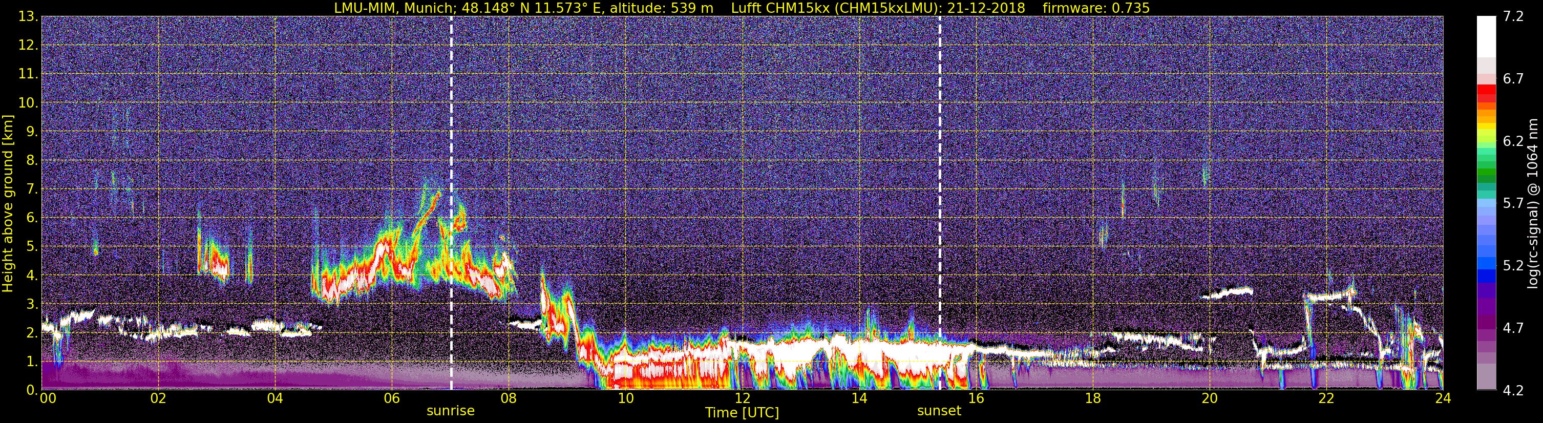Click the dashed white sunset marker line
The width and height of the screenshot is (1543, 423).
click(939, 203)
